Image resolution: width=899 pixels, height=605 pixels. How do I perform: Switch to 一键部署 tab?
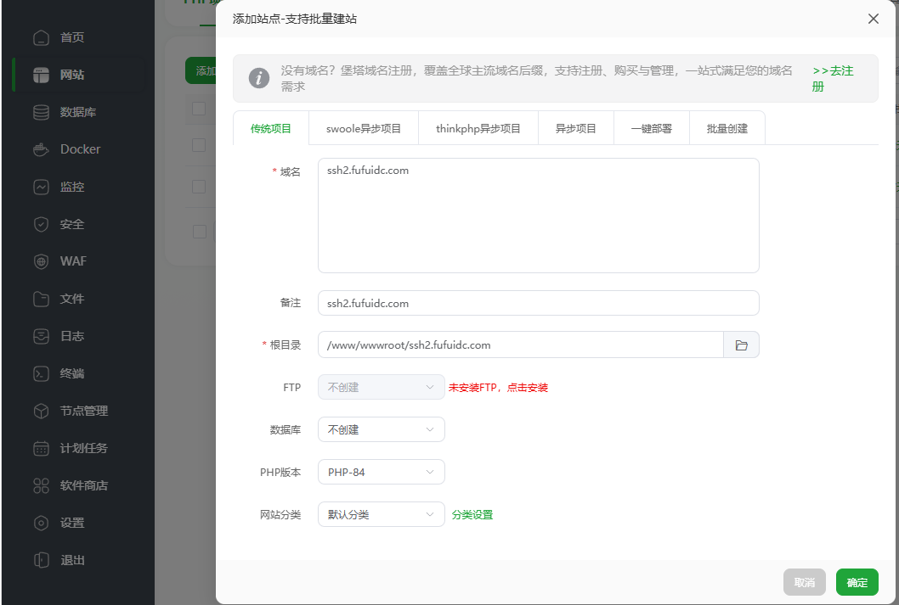[x=652, y=129]
